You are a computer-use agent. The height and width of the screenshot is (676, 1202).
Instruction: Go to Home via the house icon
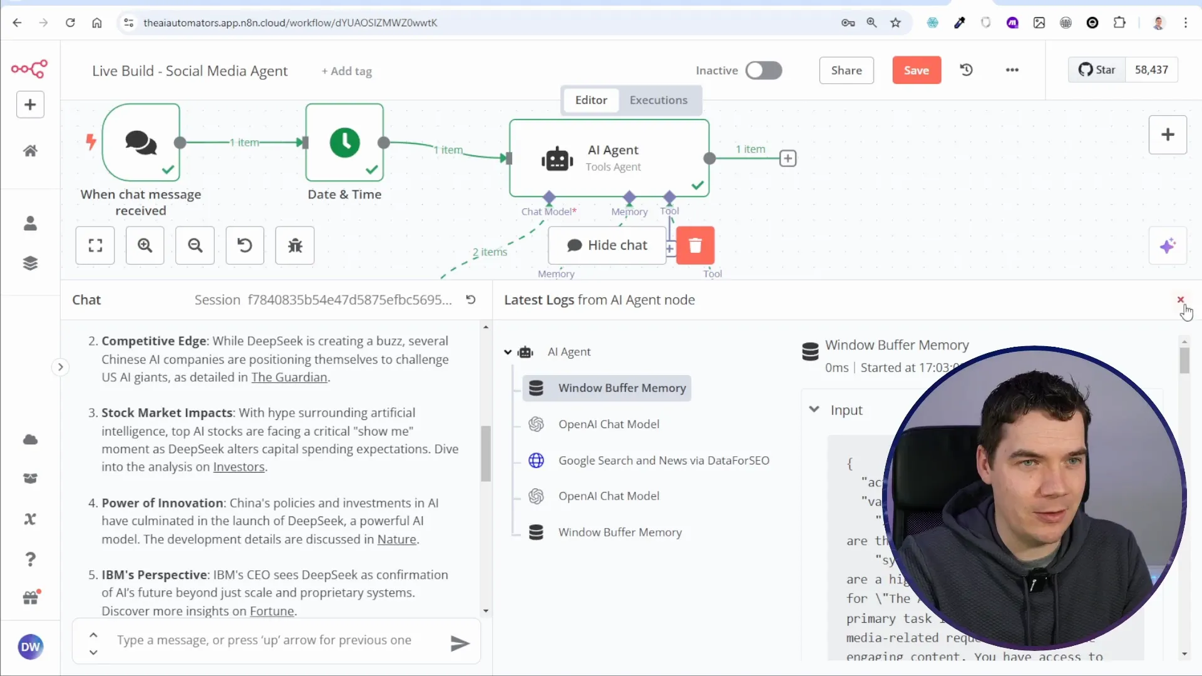click(x=30, y=151)
